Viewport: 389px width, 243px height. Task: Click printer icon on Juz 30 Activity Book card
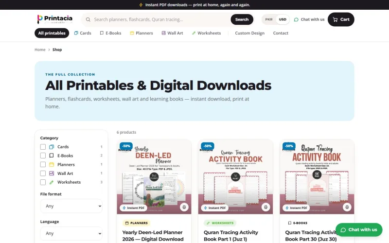coord(347,207)
